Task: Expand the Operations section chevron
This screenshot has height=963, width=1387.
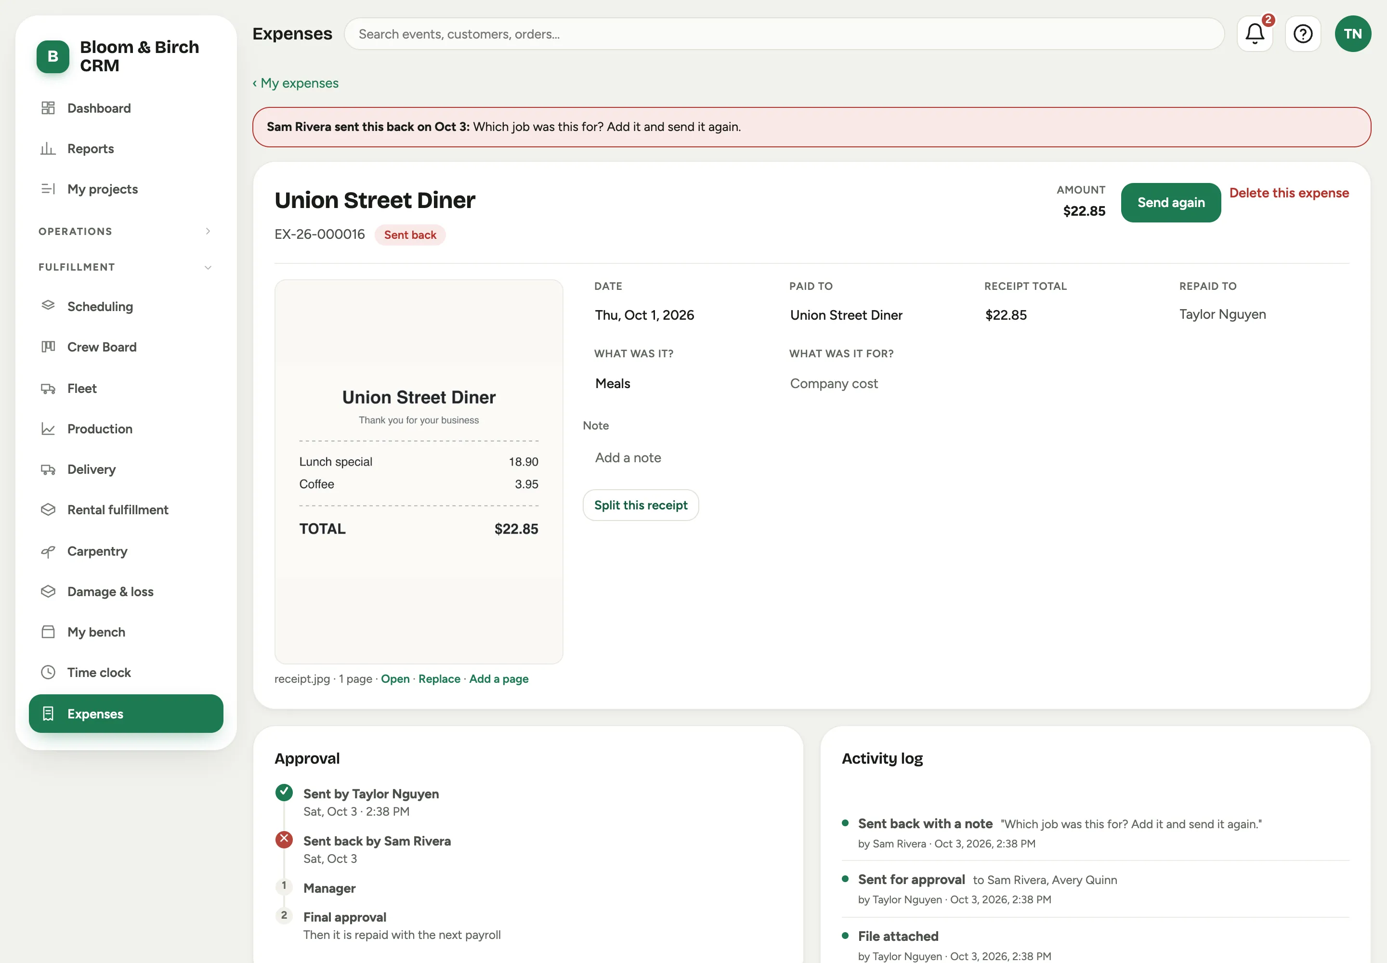Action: tap(208, 231)
